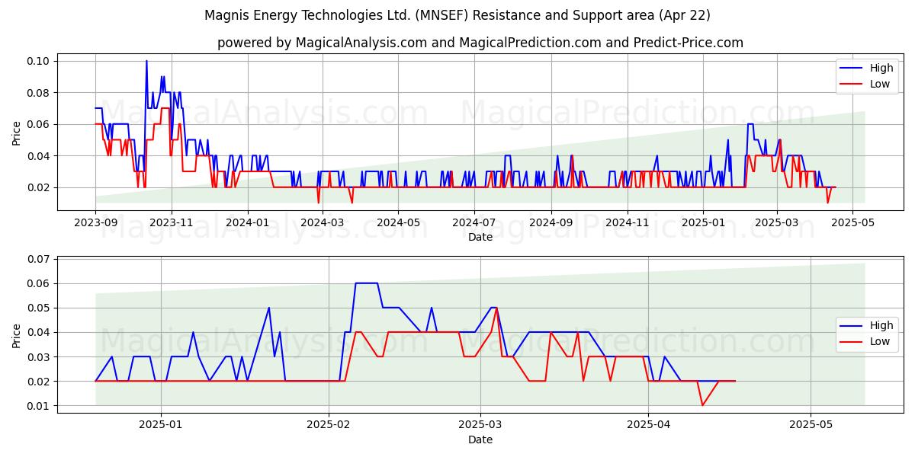Click the 'Date' axis label under the lower chart

(x=480, y=439)
